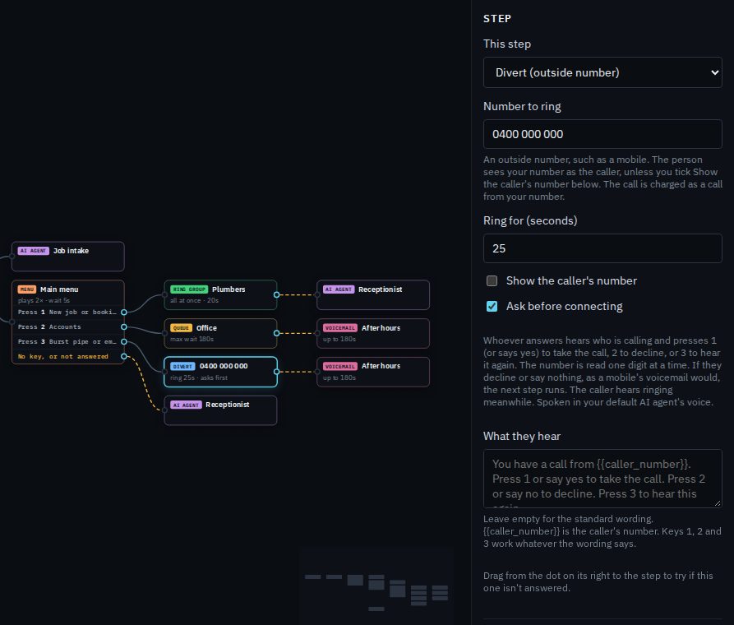Select the 0400 000 000 divert node title
The height and width of the screenshot is (625, 734).
[x=224, y=366]
